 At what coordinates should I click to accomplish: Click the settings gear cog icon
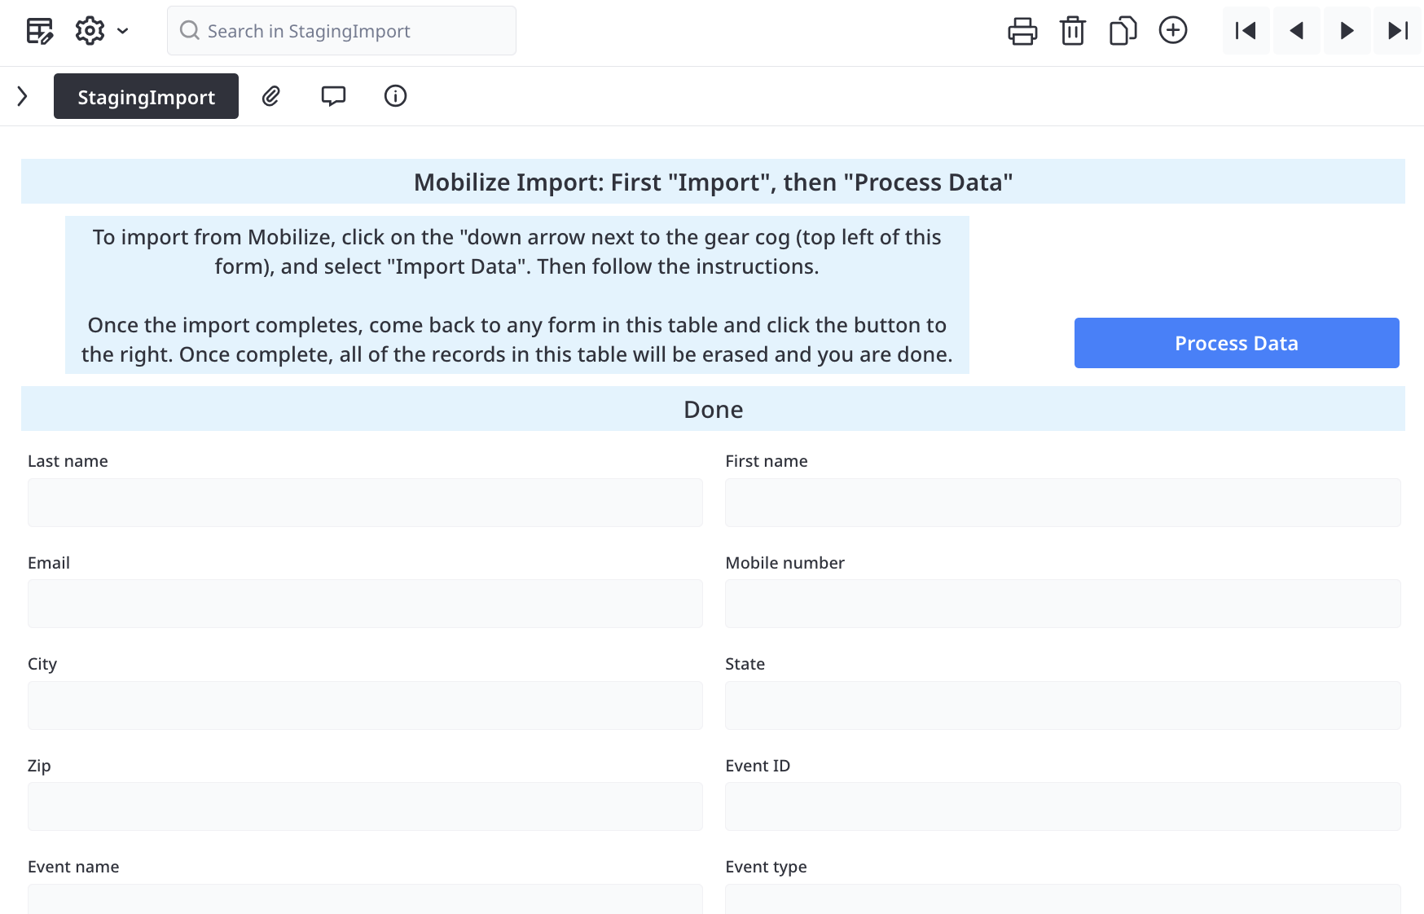(x=90, y=31)
